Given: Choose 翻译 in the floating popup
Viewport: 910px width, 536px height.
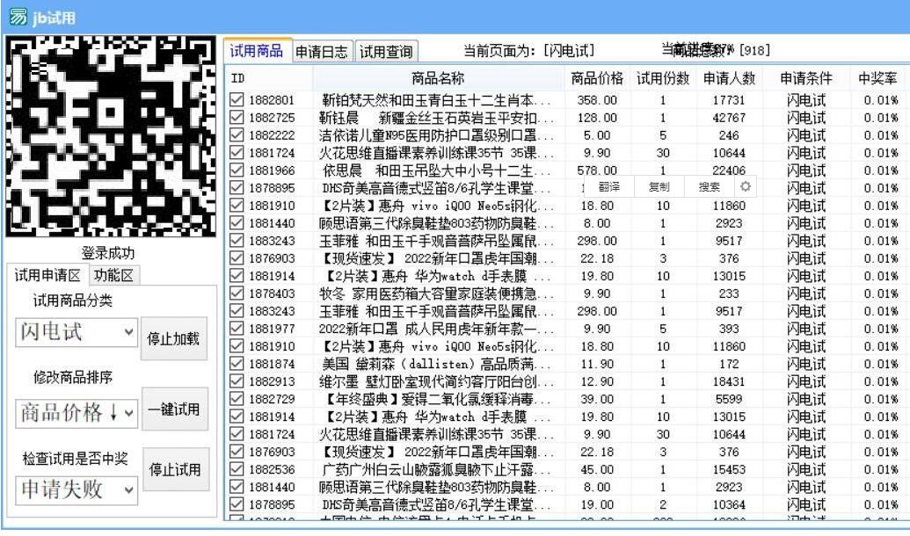Looking at the screenshot, I should (x=608, y=186).
